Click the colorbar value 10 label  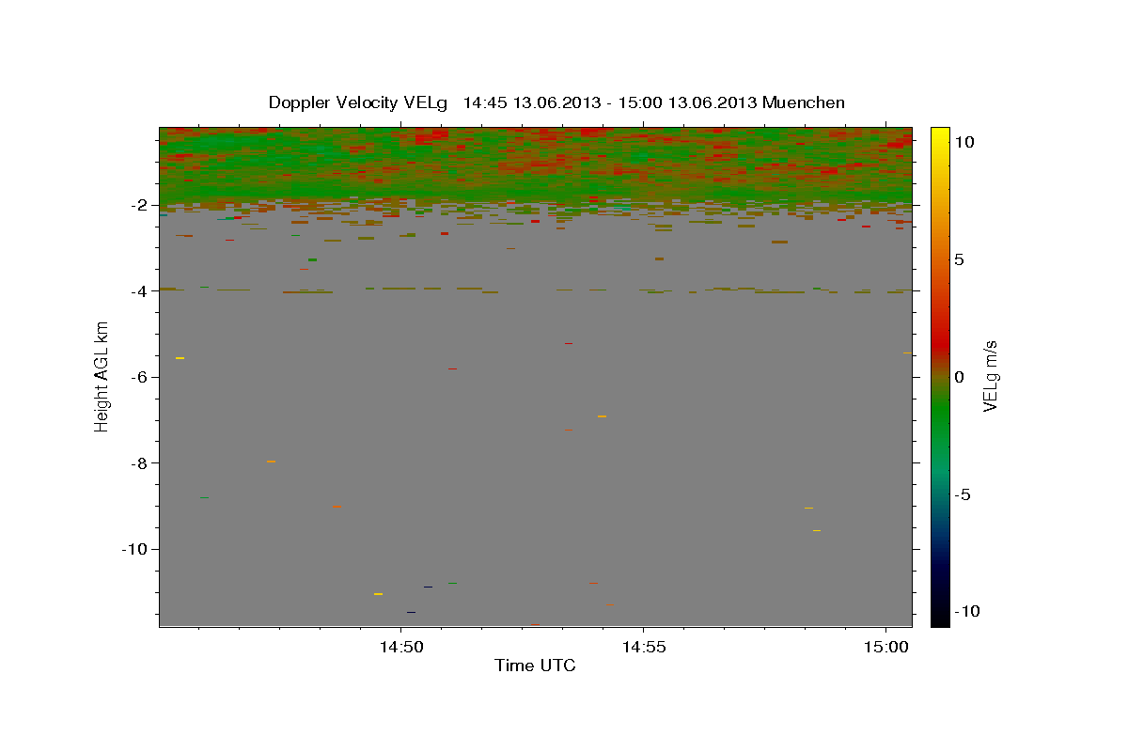pos(963,142)
